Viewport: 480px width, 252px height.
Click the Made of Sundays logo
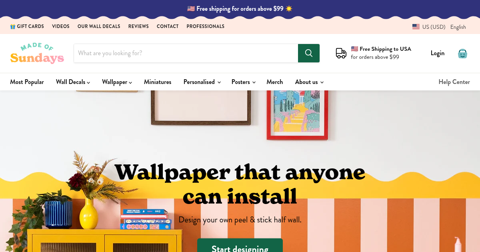point(37,54)
